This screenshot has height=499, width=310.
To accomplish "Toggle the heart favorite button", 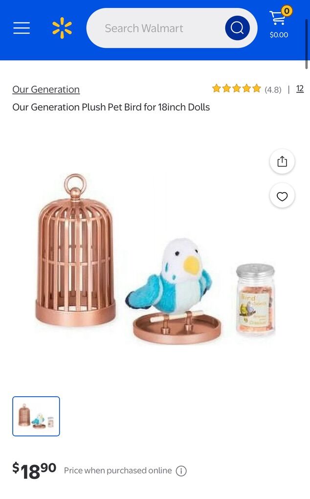I will [282, 196].
